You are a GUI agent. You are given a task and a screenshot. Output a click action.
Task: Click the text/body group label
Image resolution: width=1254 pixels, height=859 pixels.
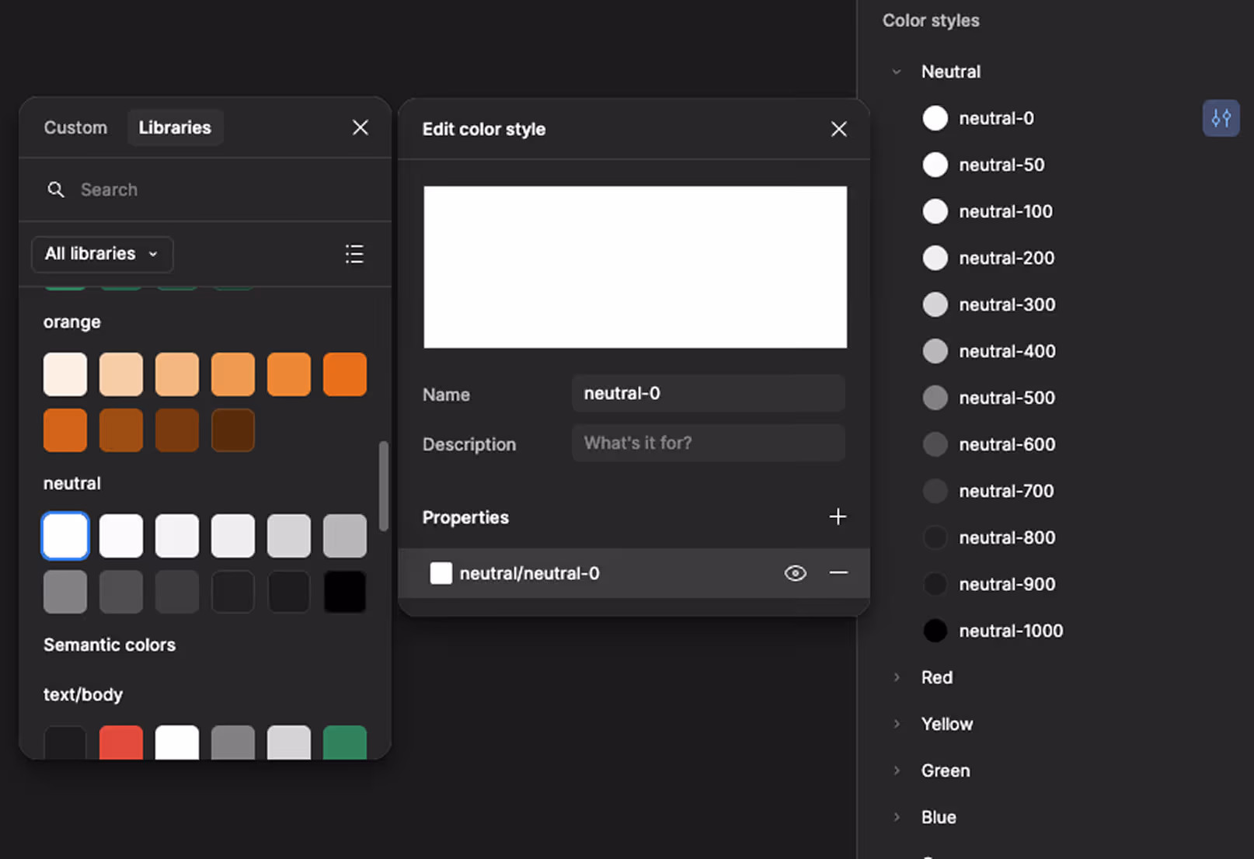pyautogui.click(x=83, y=694)
